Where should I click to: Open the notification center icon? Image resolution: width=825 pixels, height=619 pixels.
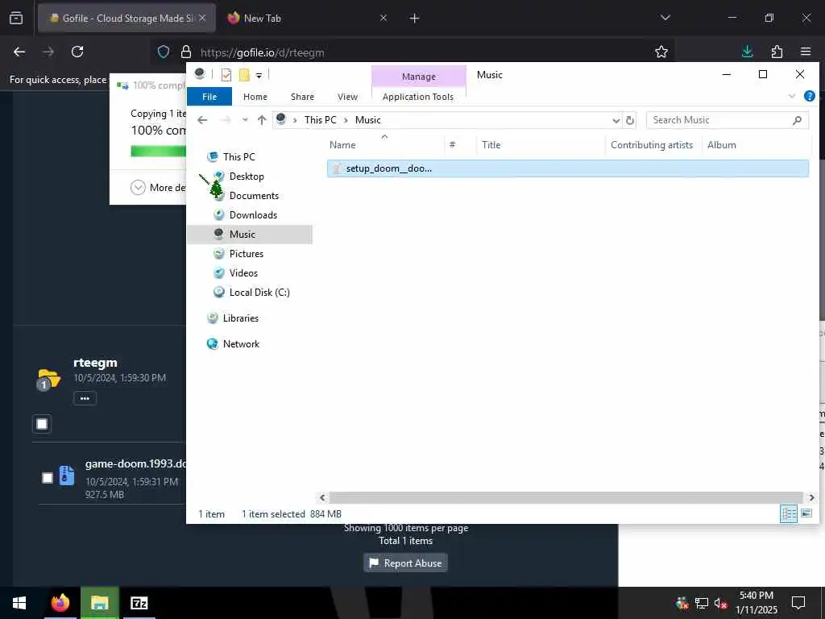tap(798, 603)
